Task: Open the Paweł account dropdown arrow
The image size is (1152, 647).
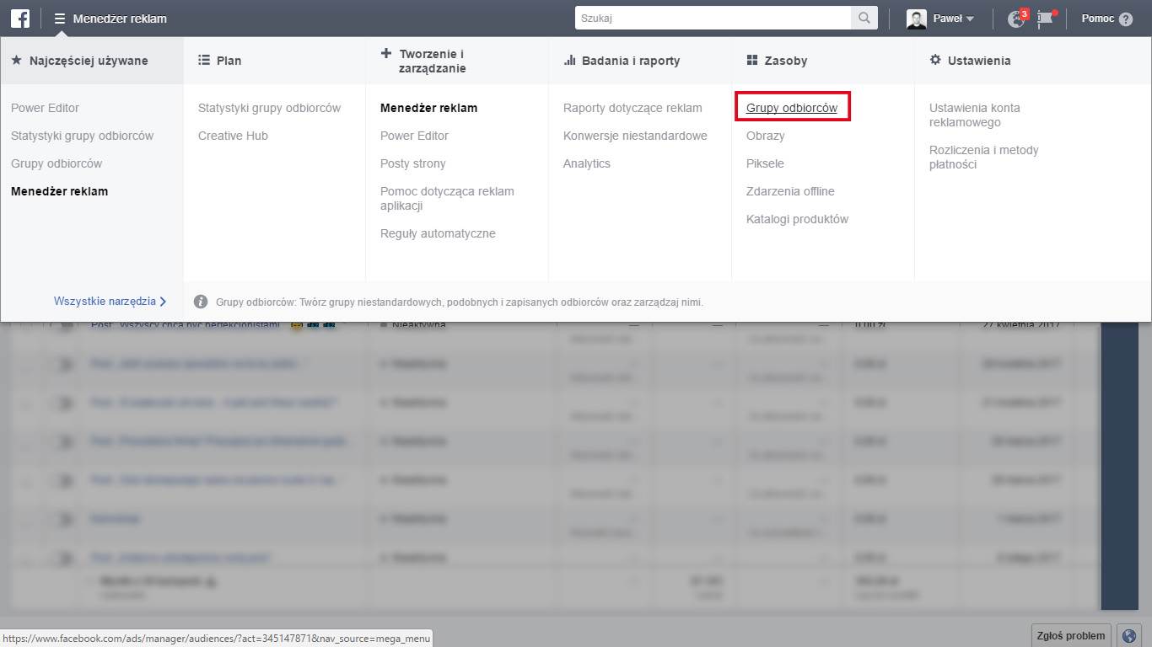Action: [970, 19]
